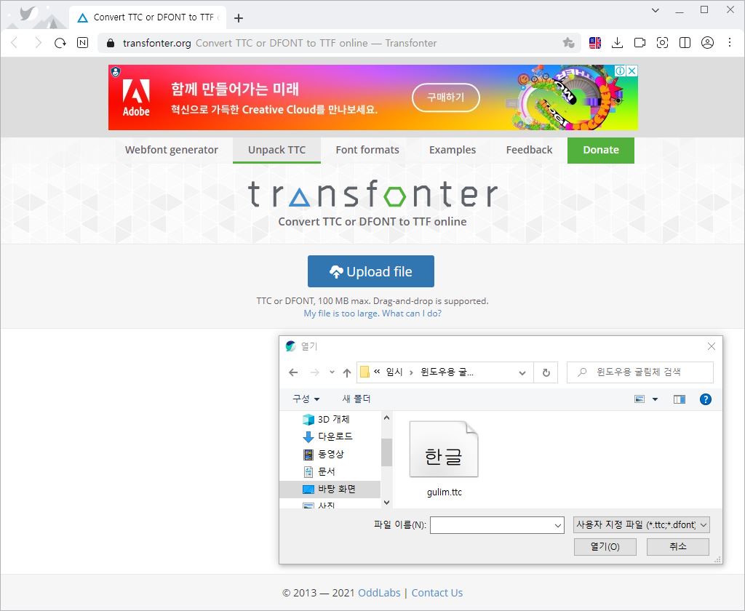
Task: Expand the dialog address path dropdown
Action: coord(522,372)
